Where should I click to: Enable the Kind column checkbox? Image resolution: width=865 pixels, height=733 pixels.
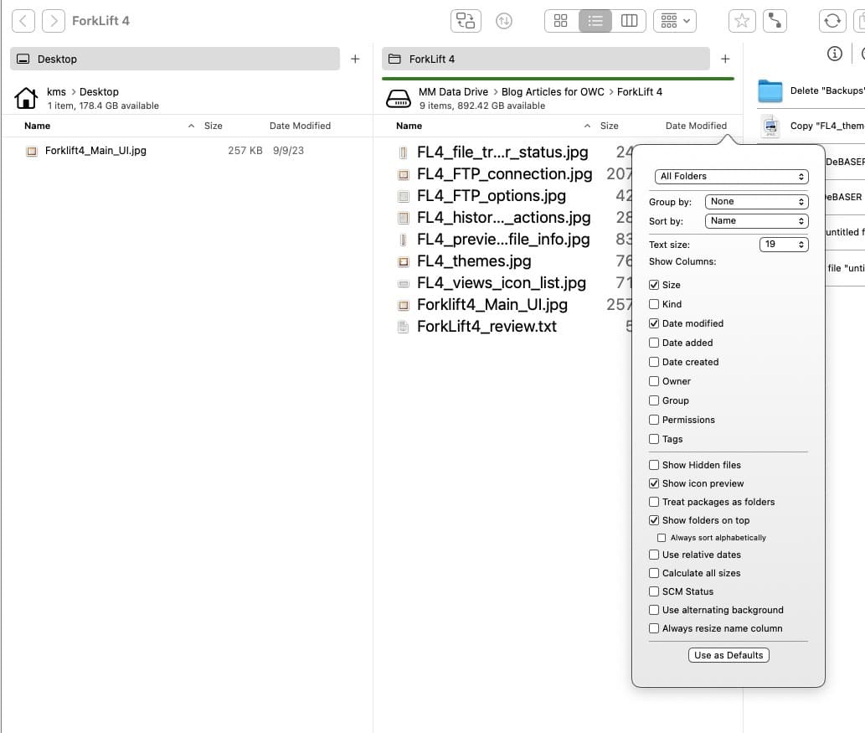coord(654,304)
